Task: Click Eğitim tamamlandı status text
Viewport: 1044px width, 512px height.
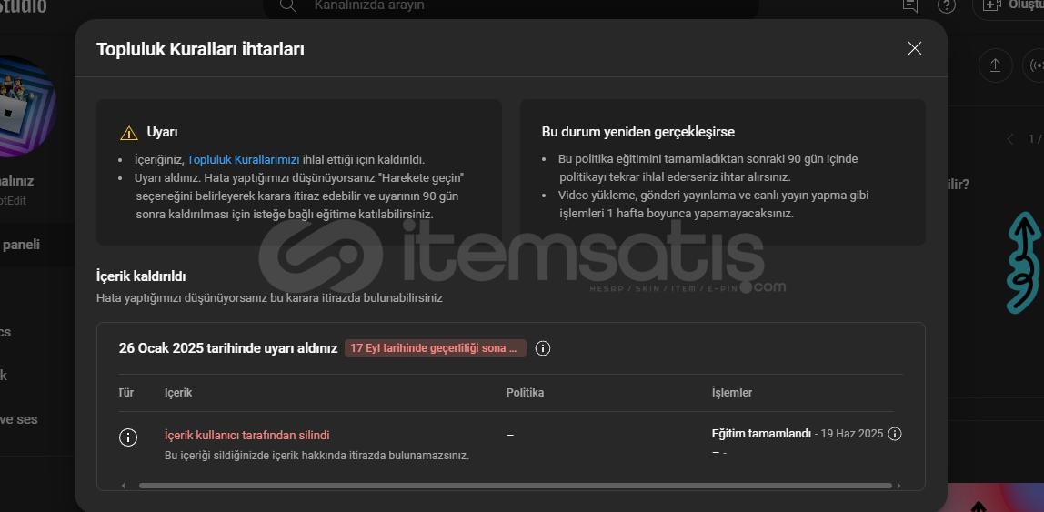Action: coord(761,434)
